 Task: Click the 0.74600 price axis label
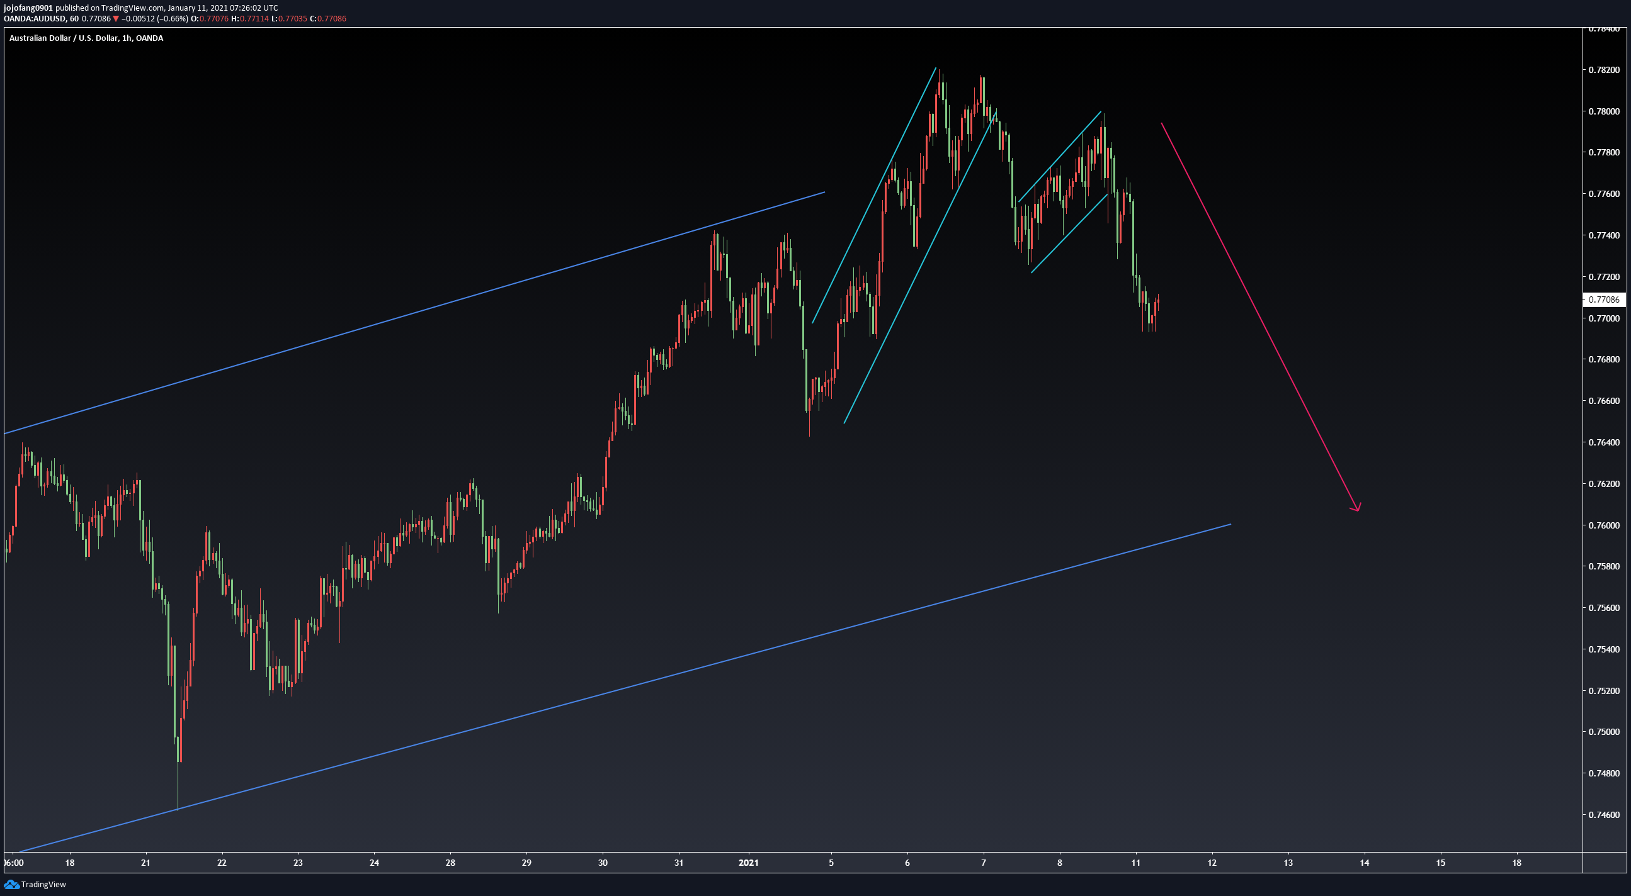pos(1604,815)
